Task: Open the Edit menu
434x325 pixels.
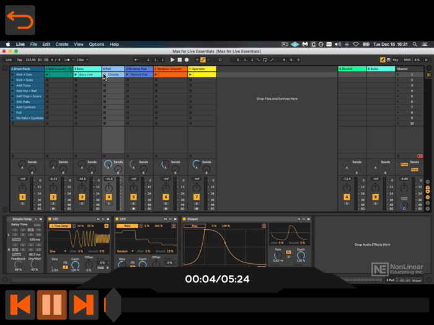Action: 46,44
